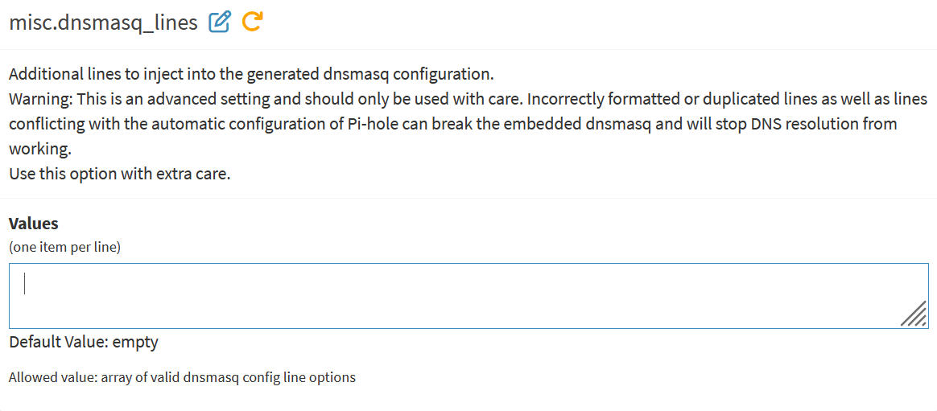Click the bold Values label
Image resolution: width=937 pixels, height=411 pixels.
(34, 223)
